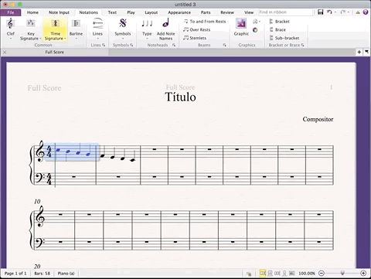This screenshot has width=371, height=279.
Task: Insert a Graphic into the score
Action: 241,27
